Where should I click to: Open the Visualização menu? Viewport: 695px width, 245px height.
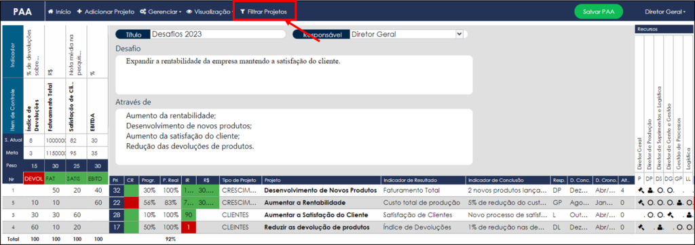(x=210, y=12)
